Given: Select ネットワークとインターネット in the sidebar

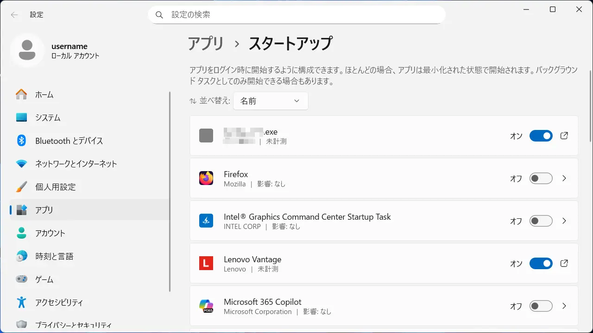Looking at the screenshot, I should 76,164.
